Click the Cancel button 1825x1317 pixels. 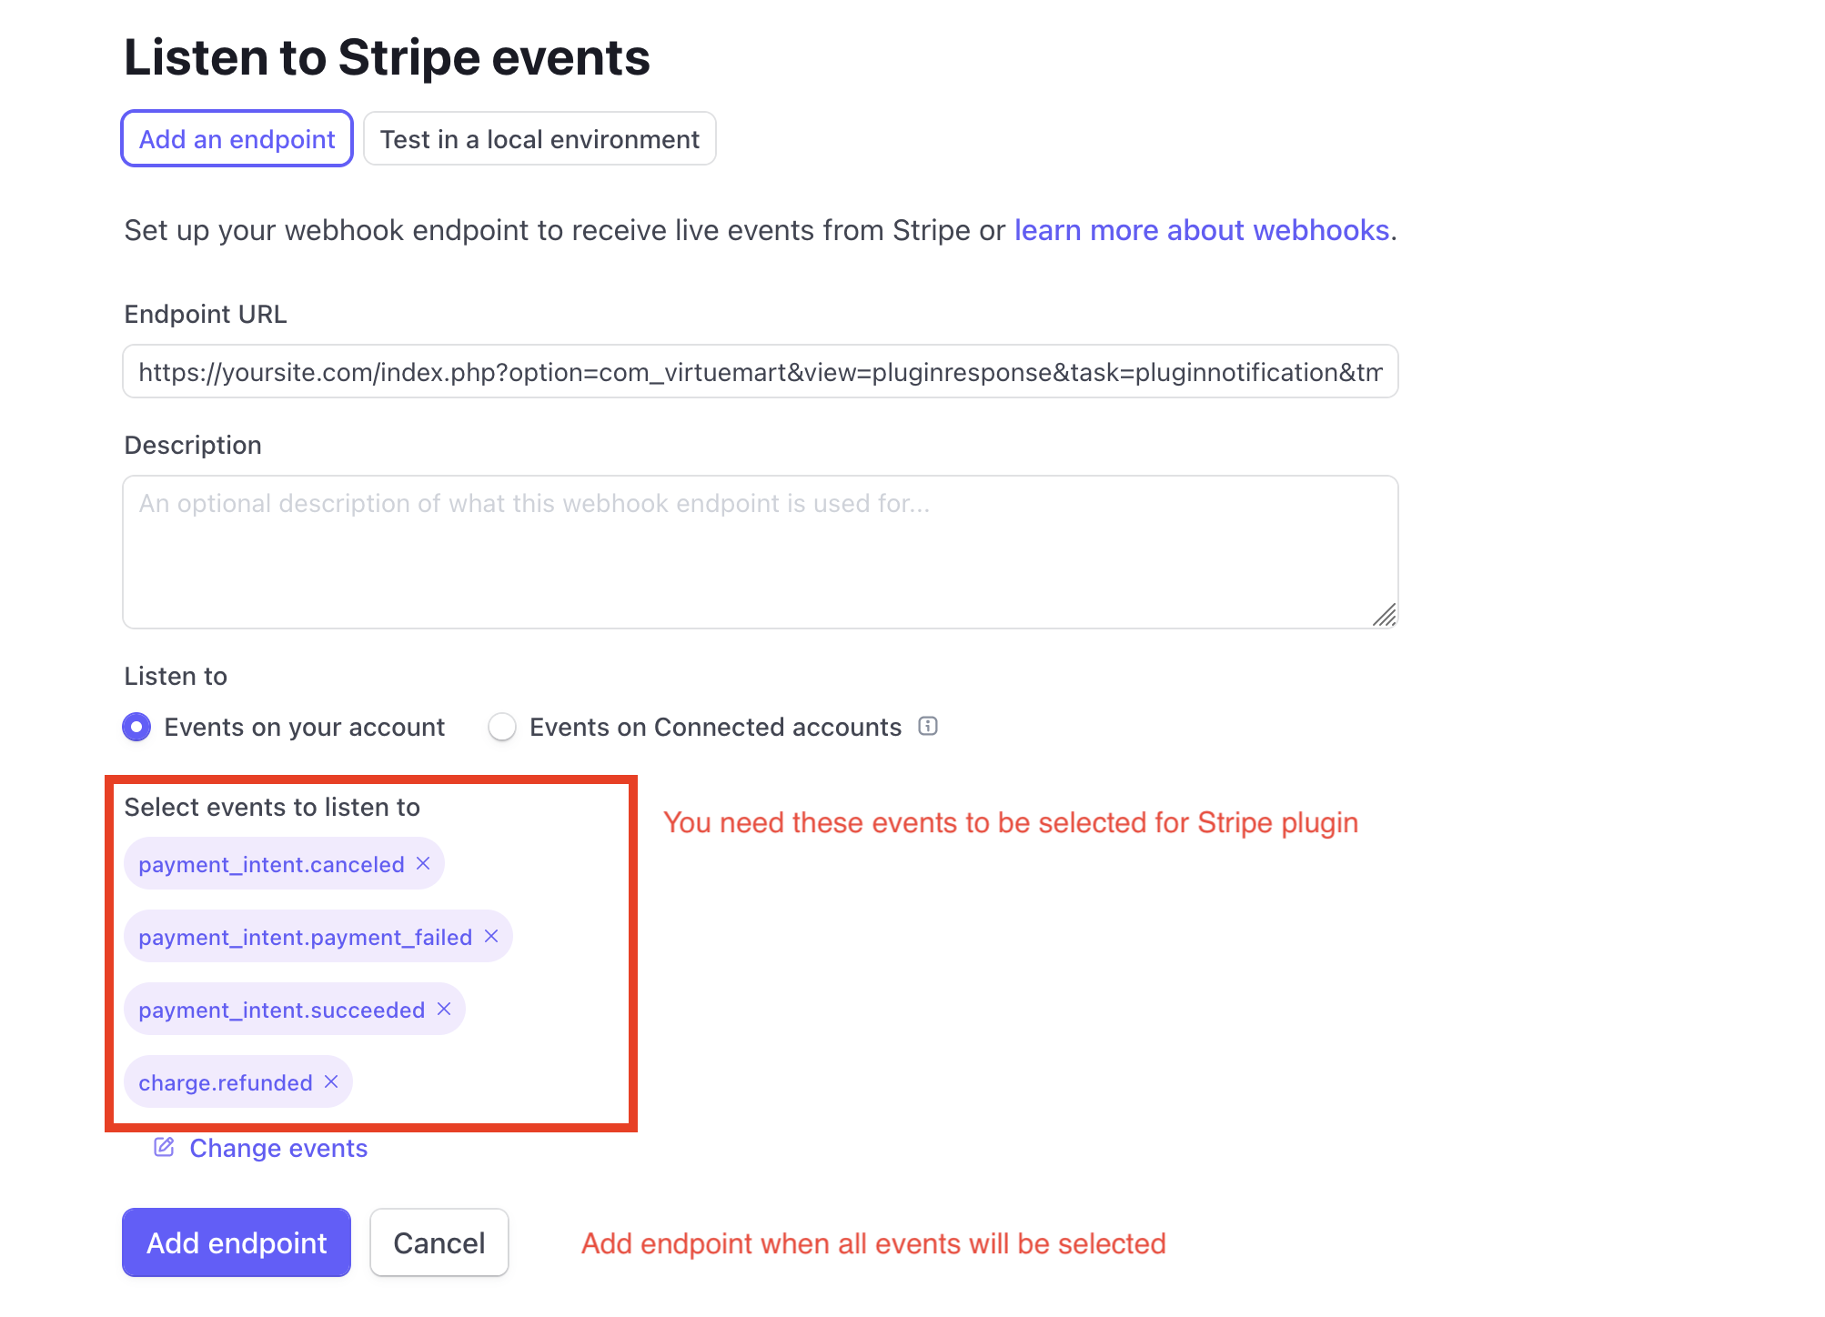pos(439,1242)
